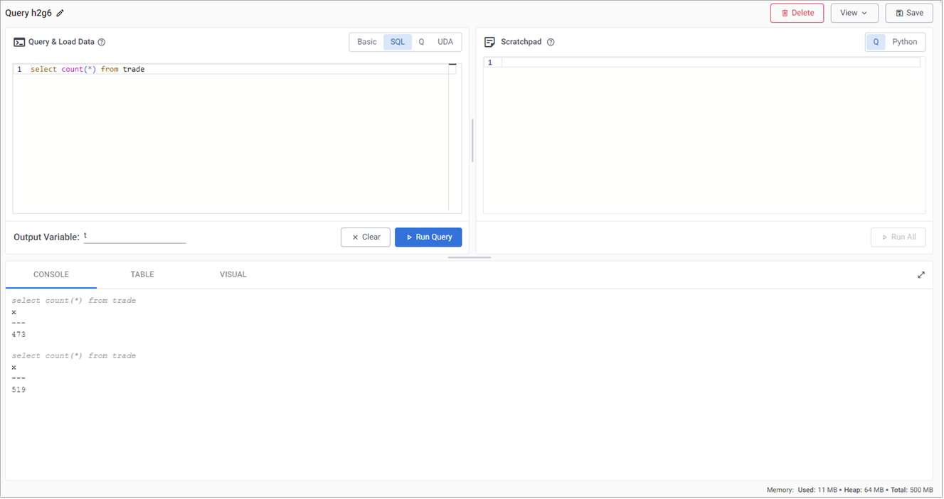Open the TABLE results tab
Screen dimensions: 944x499
tap(142, 274)
